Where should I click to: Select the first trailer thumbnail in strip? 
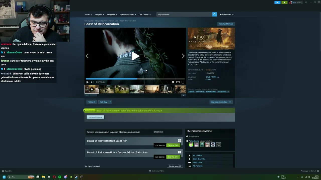(x=92, y=89)
